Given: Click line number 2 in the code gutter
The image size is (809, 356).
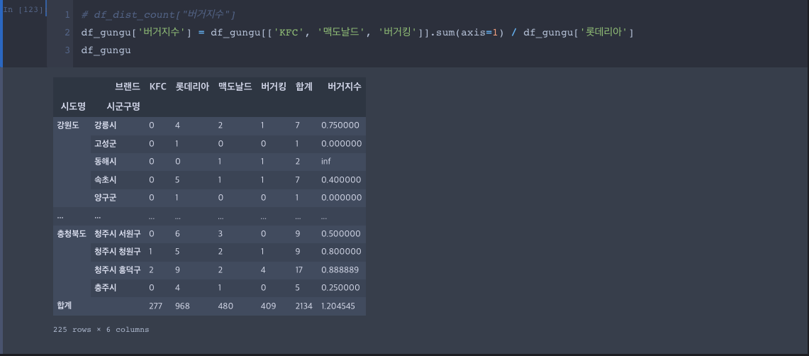Looking at the screenshot, I should pyautogui.click(x=67, y=33).
